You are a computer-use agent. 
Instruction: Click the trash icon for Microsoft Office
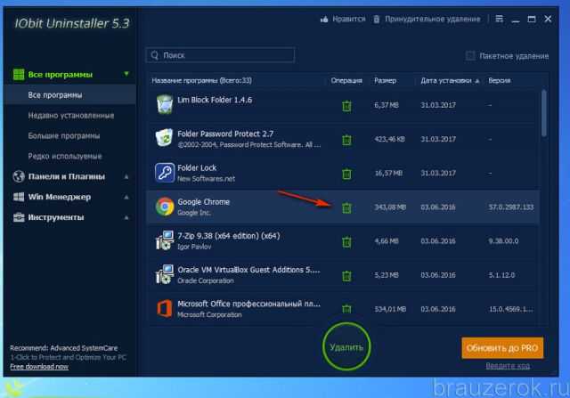346,309
